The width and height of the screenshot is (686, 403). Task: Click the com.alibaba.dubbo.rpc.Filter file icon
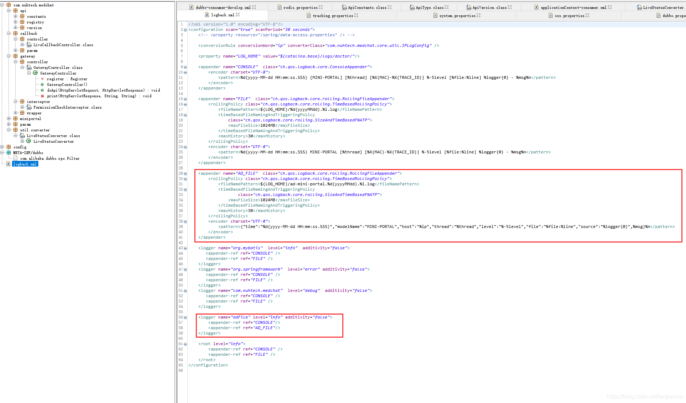coord(15,158)
